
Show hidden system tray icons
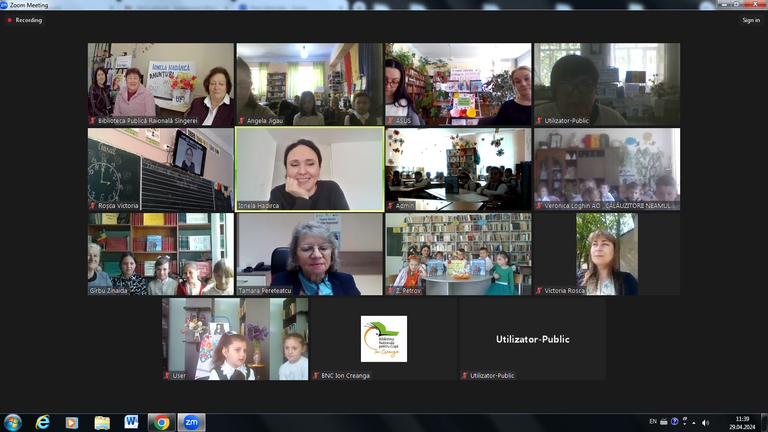694,422
